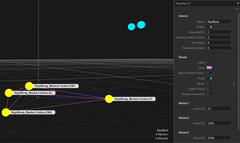Collapse the Marker1 section header
This screenshot has width=240, height=143.
point(184,103)
